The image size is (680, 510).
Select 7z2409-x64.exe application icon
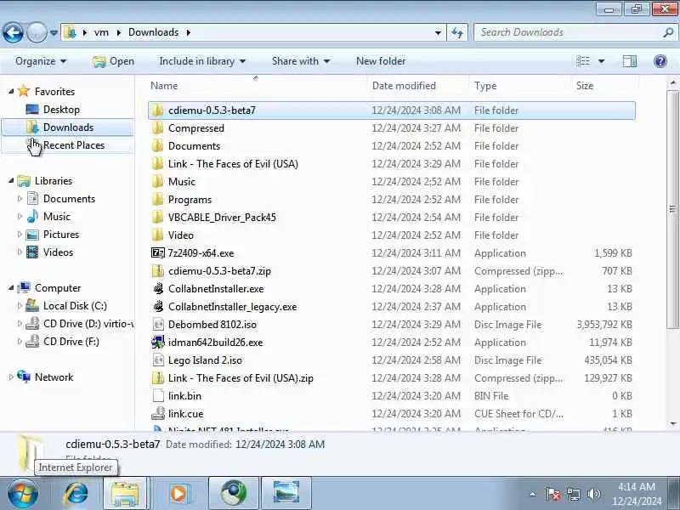158,252
